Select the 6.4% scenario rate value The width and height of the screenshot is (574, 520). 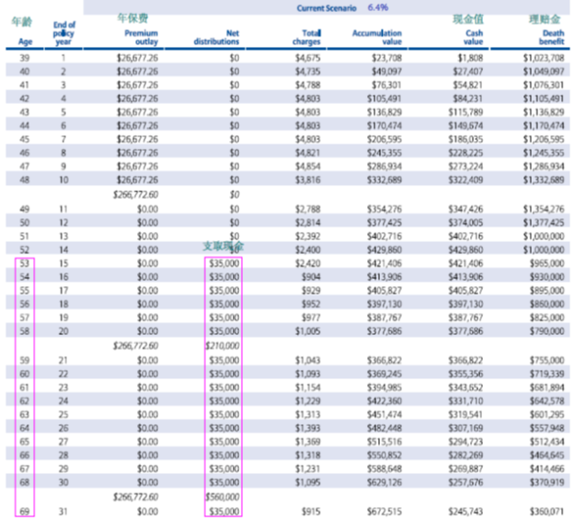click(378, 7)
